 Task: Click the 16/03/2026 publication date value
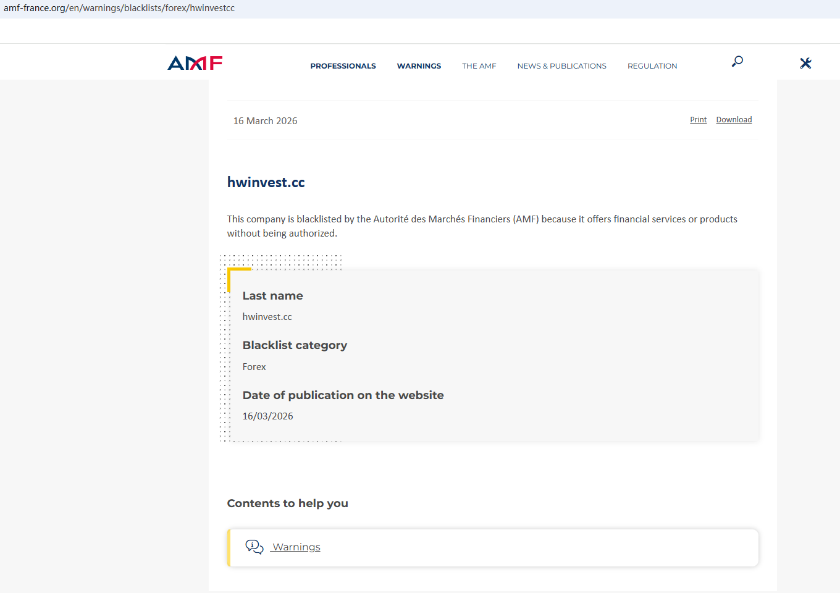pos(267,416)
